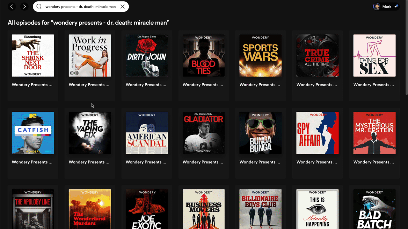The width and height of the screenshot is (408, 229).
Task: Click the search magnifying glass icon
Action: pos(39,6)
